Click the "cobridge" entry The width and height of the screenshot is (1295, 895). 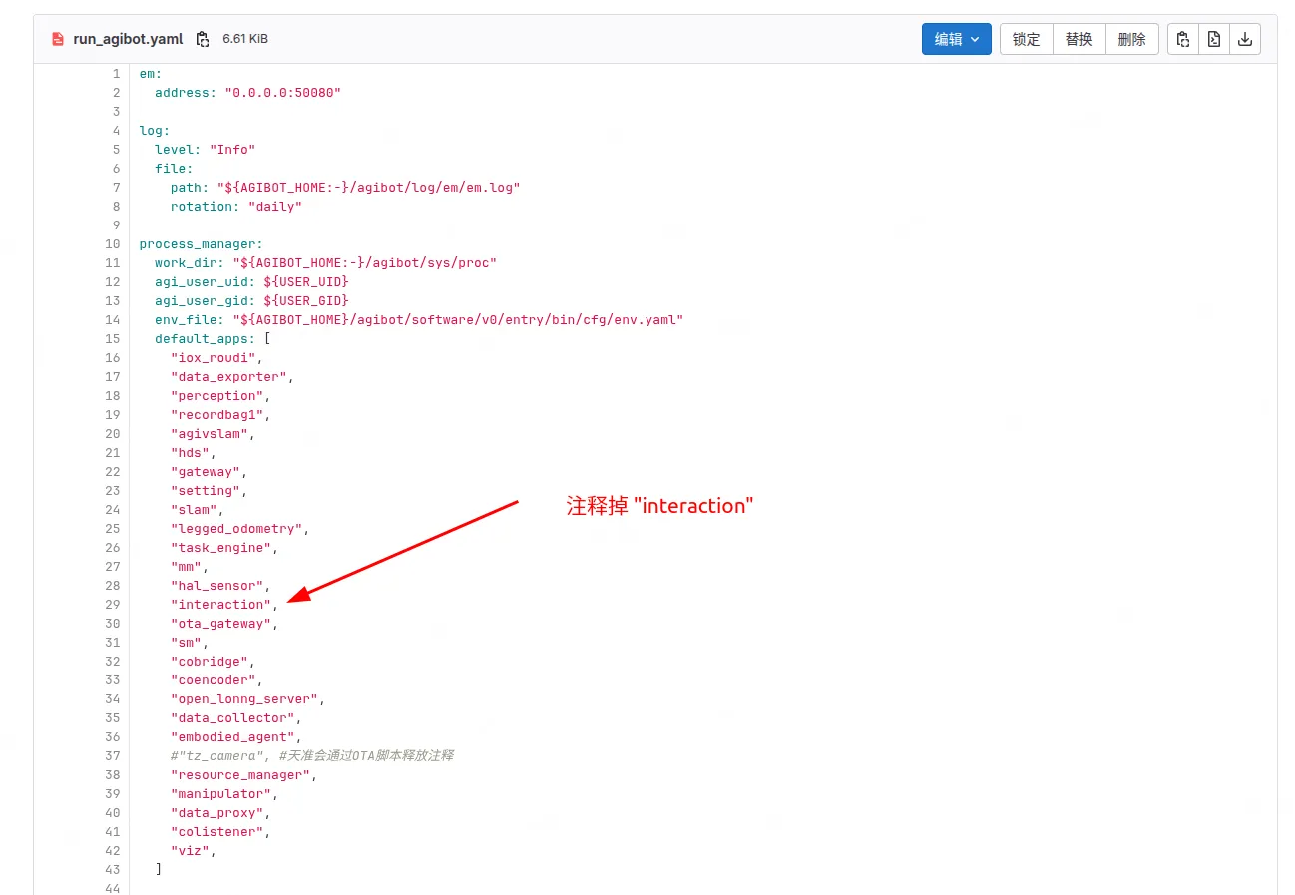pyautogui.click(x=209, y=661)
